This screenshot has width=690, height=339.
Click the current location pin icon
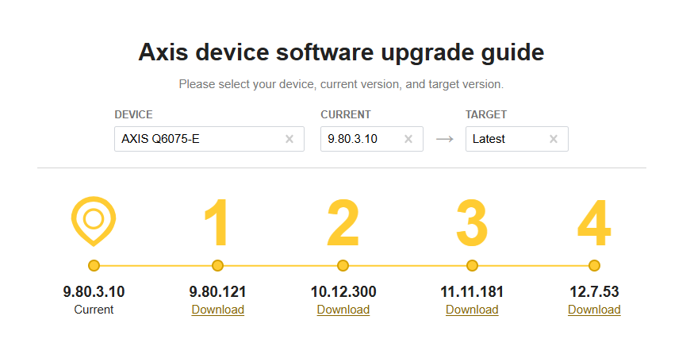94,222
